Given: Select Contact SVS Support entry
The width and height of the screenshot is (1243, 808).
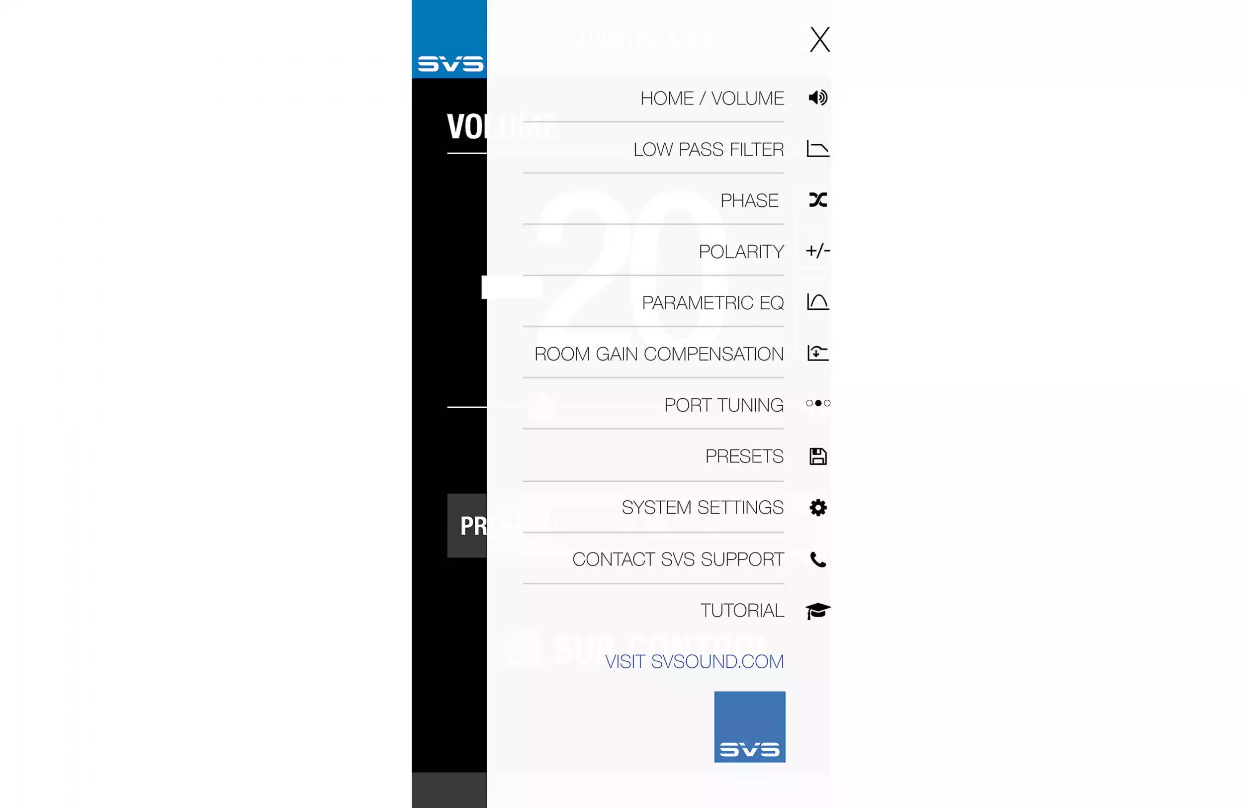Looking at the screenshot, I should pyautogui.click(x=678, y=559).
